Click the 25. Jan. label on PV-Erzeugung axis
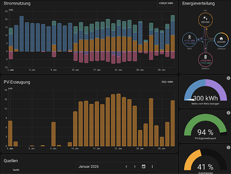The image size is (231, 174). coord(140,148)
